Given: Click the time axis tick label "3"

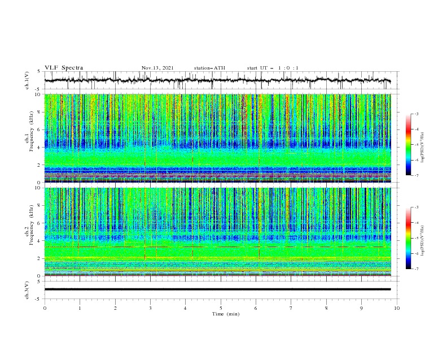Looking at the screenshot, I should (150, 308).
